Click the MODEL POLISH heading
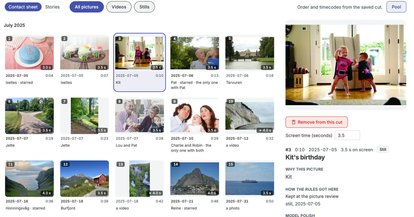This screenshot has width=414, height=217. 300,215
